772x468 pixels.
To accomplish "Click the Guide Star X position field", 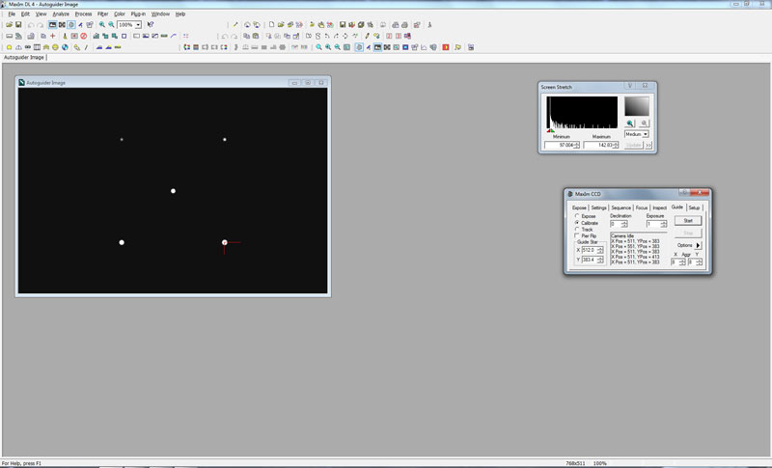I will [588, 250].
